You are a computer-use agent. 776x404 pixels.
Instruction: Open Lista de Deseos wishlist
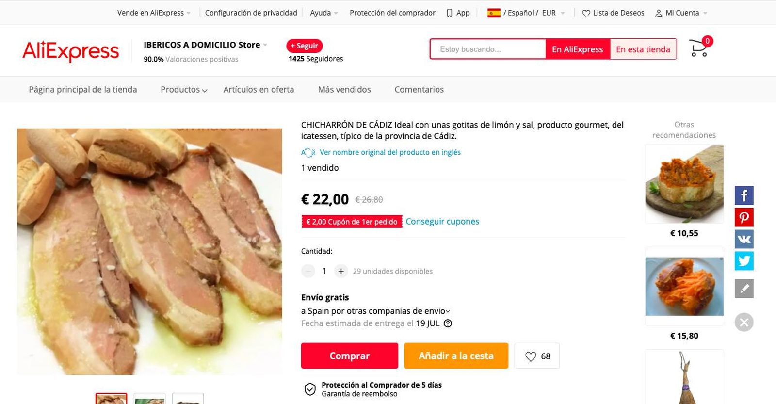613,13
